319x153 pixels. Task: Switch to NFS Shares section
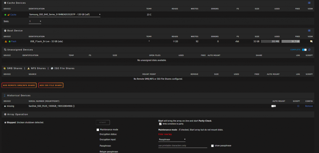tap(39, 68)
